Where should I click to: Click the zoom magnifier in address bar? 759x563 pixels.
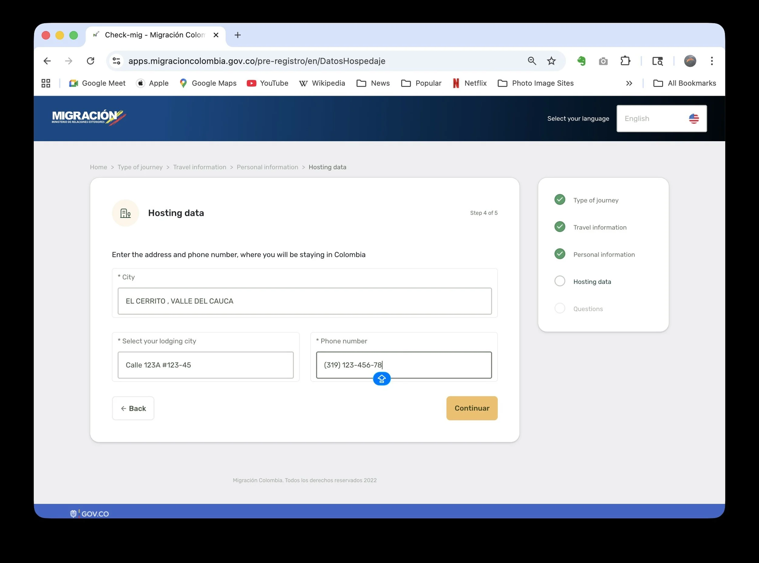[x=532, y=61]
